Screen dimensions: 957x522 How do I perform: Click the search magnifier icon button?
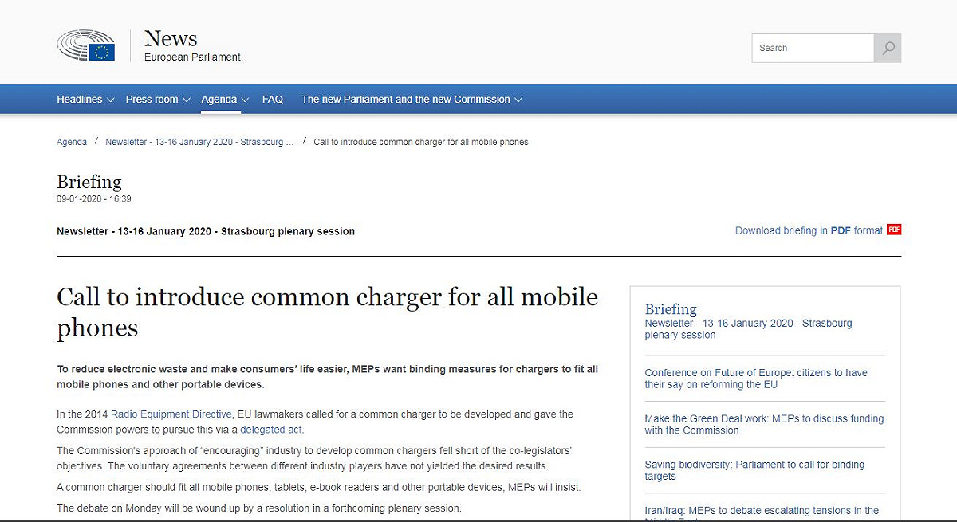pos(888,48)
